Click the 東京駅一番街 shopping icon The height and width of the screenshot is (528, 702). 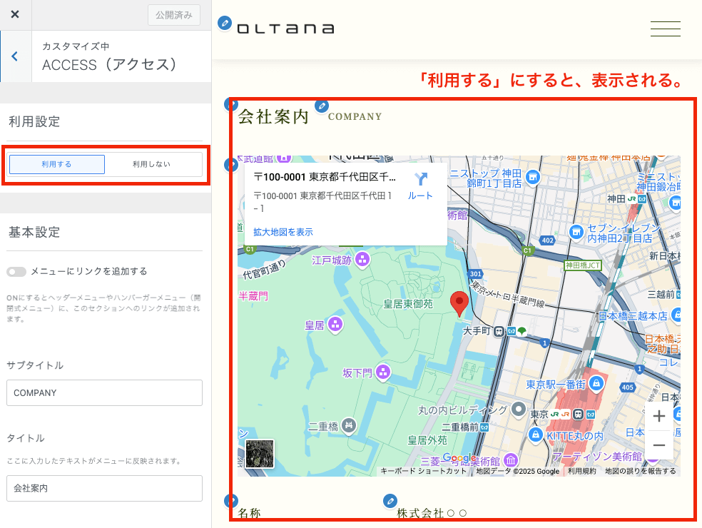coord(596,383)
